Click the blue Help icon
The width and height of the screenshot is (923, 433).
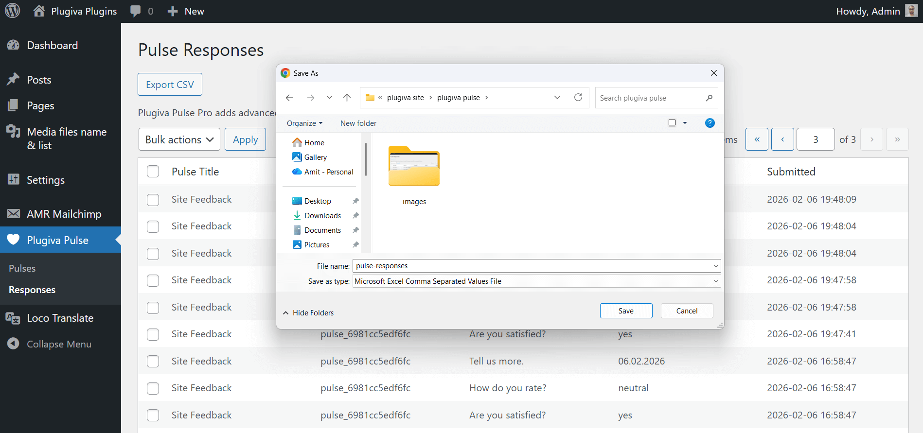coord(710,123)
